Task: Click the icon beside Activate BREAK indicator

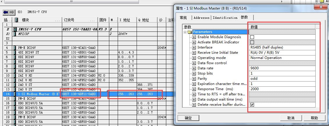Action: tap(194, 42)
